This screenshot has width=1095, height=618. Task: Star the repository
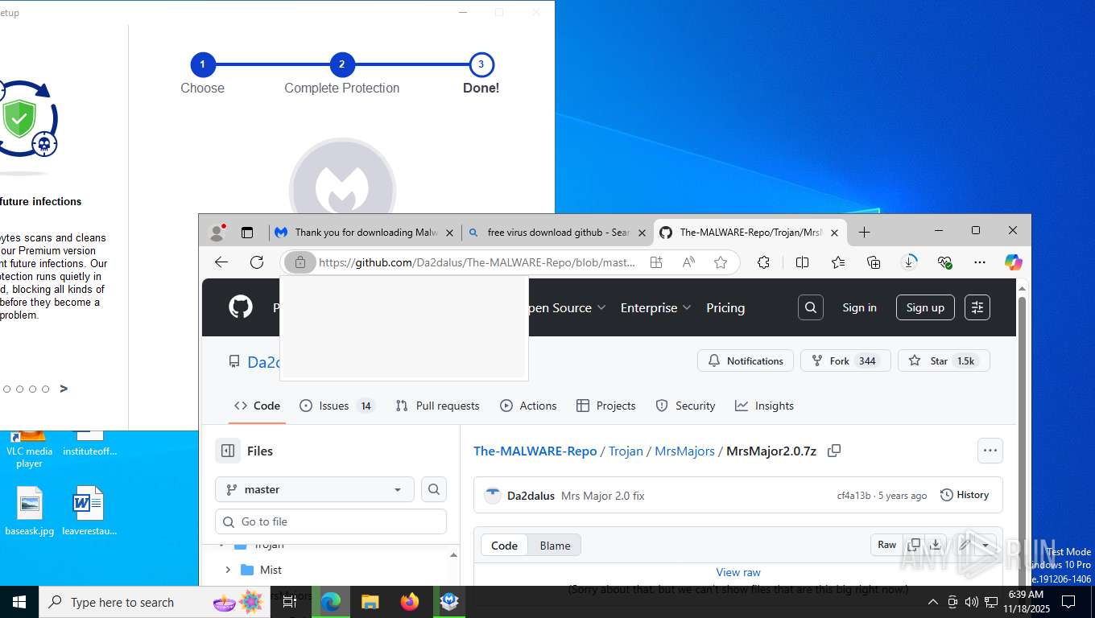coord(944,360)
